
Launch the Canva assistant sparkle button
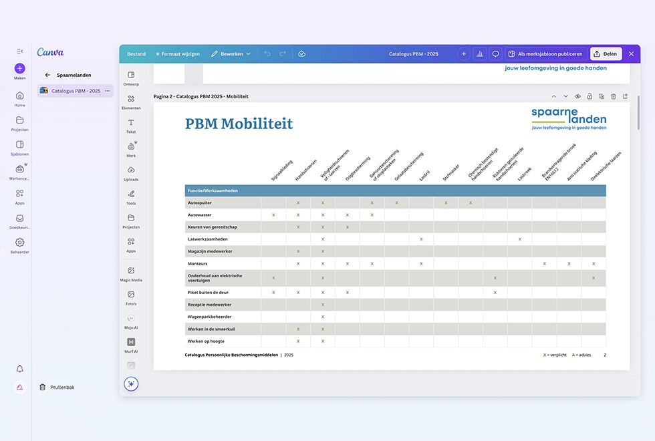click(131, 384)
